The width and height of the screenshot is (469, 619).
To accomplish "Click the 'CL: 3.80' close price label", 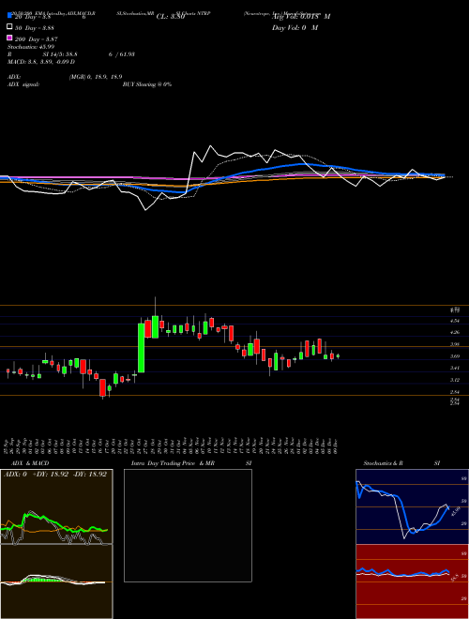I will click(171, 17).
